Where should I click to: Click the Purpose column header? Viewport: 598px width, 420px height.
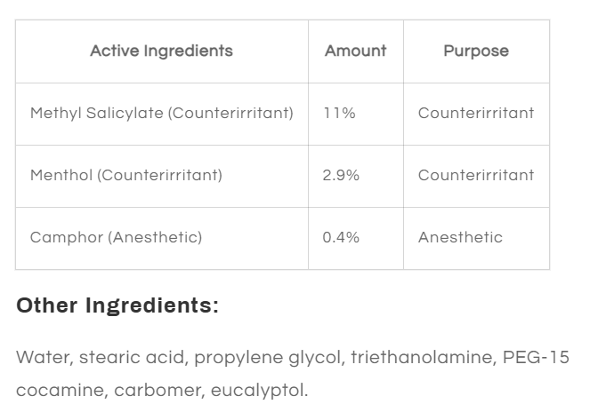(476, 51)
